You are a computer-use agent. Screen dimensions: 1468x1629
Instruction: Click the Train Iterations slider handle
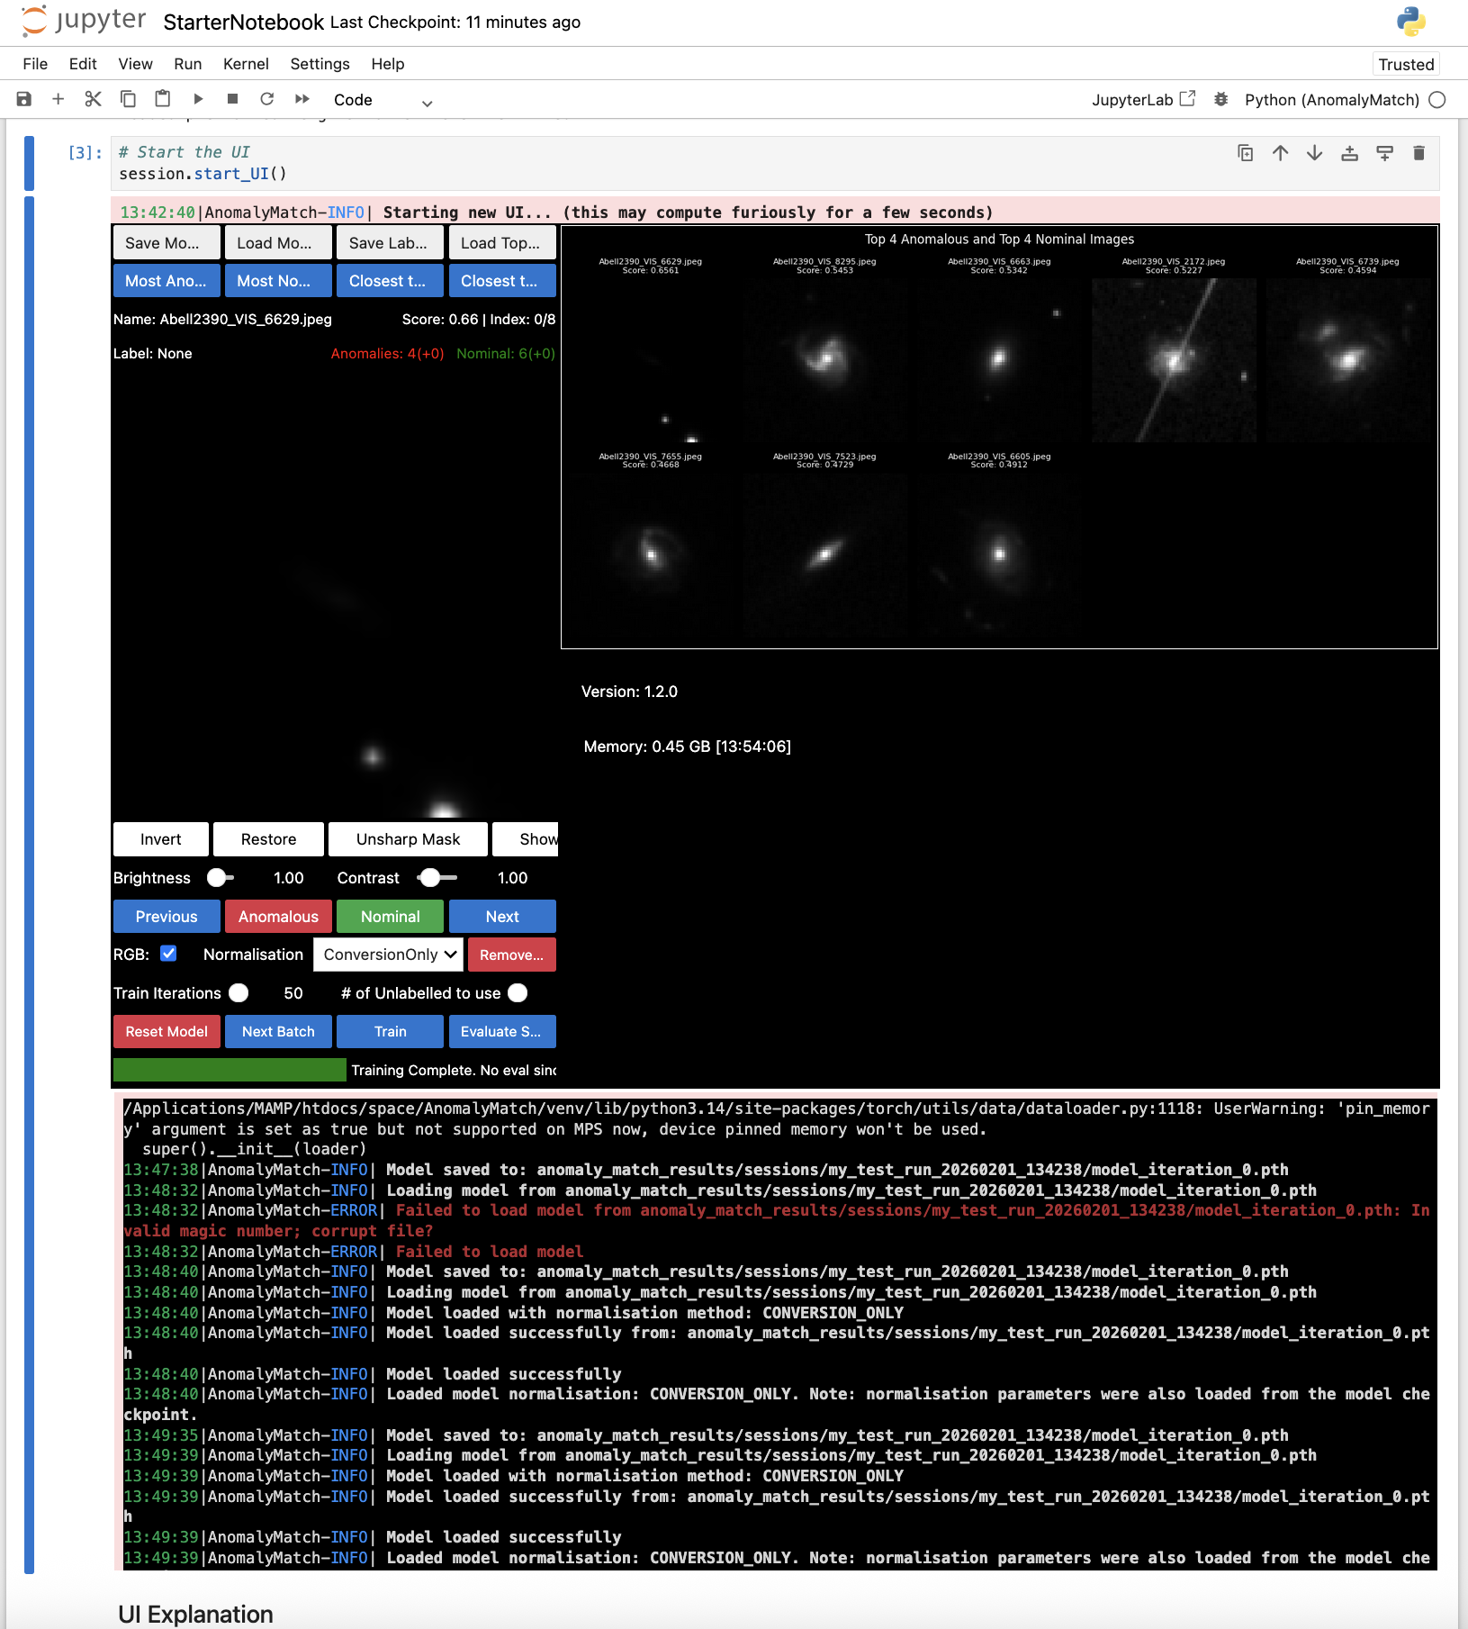click(x=239, y=993)
